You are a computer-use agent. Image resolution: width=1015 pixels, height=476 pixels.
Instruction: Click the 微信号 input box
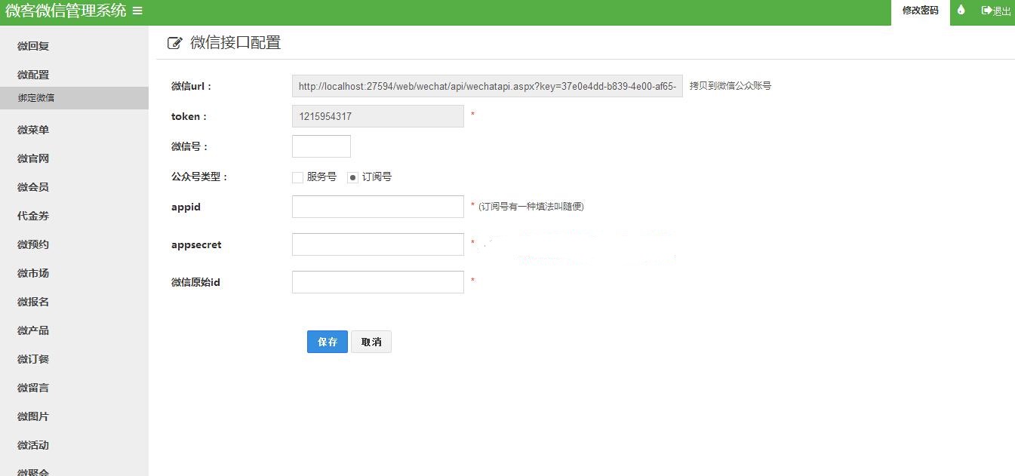coord(321,146)
